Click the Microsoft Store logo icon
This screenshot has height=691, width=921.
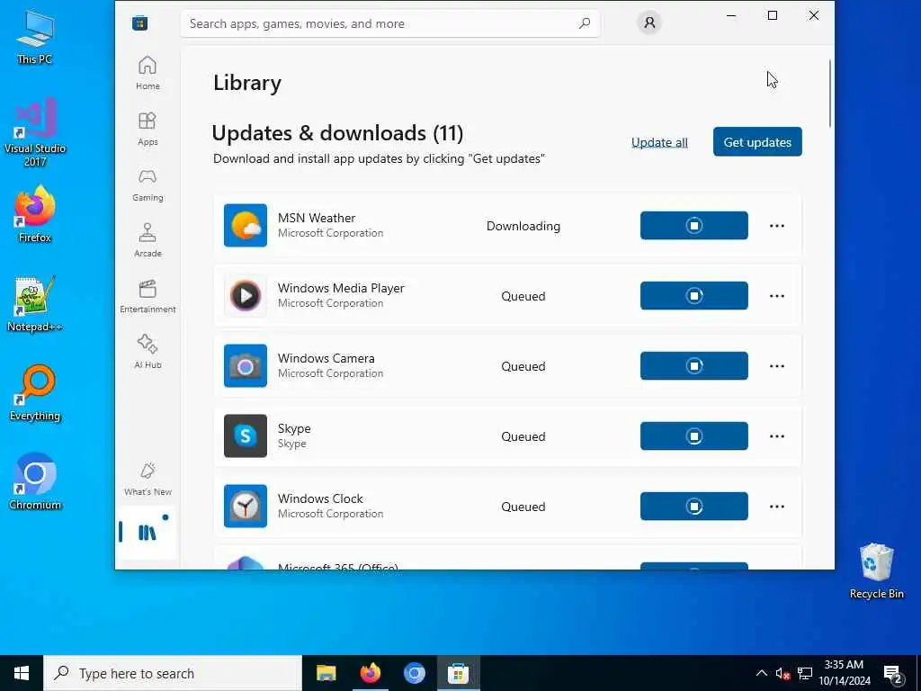[139, 23]
